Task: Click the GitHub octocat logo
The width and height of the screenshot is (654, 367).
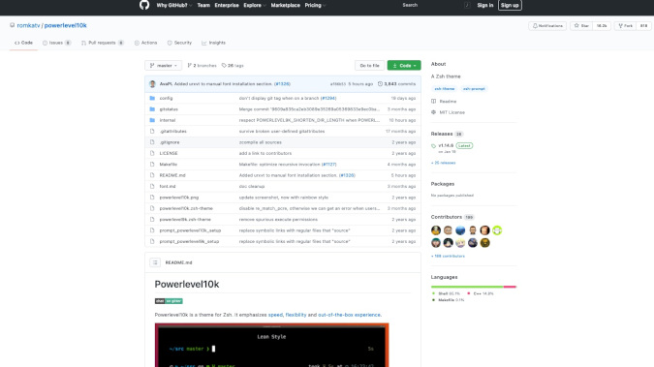Action: 144,5
